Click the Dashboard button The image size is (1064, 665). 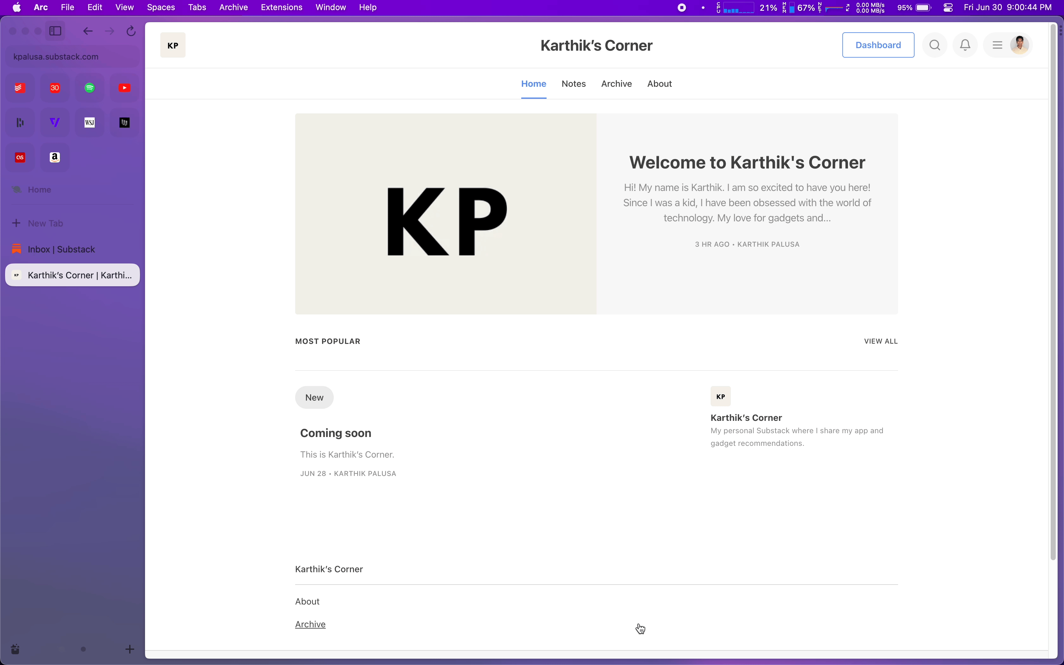point(878,45)
